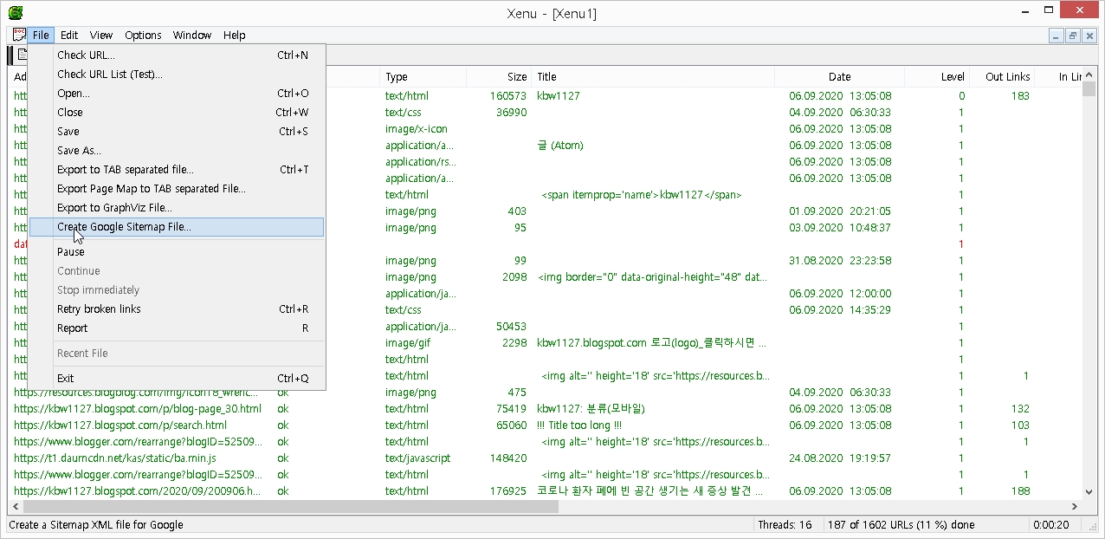Viewport: 1105px width, 539px height.
Task: Select Close from the File menu
Action: tap(177, 113)
